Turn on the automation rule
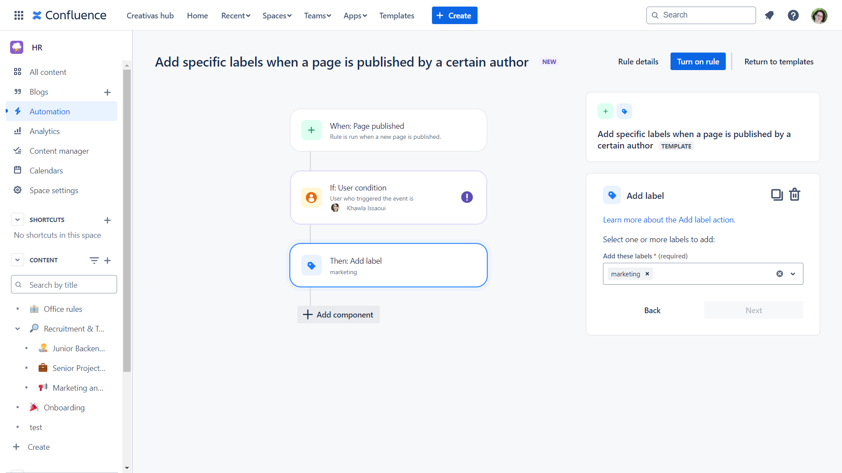 [x=698, y=62]
